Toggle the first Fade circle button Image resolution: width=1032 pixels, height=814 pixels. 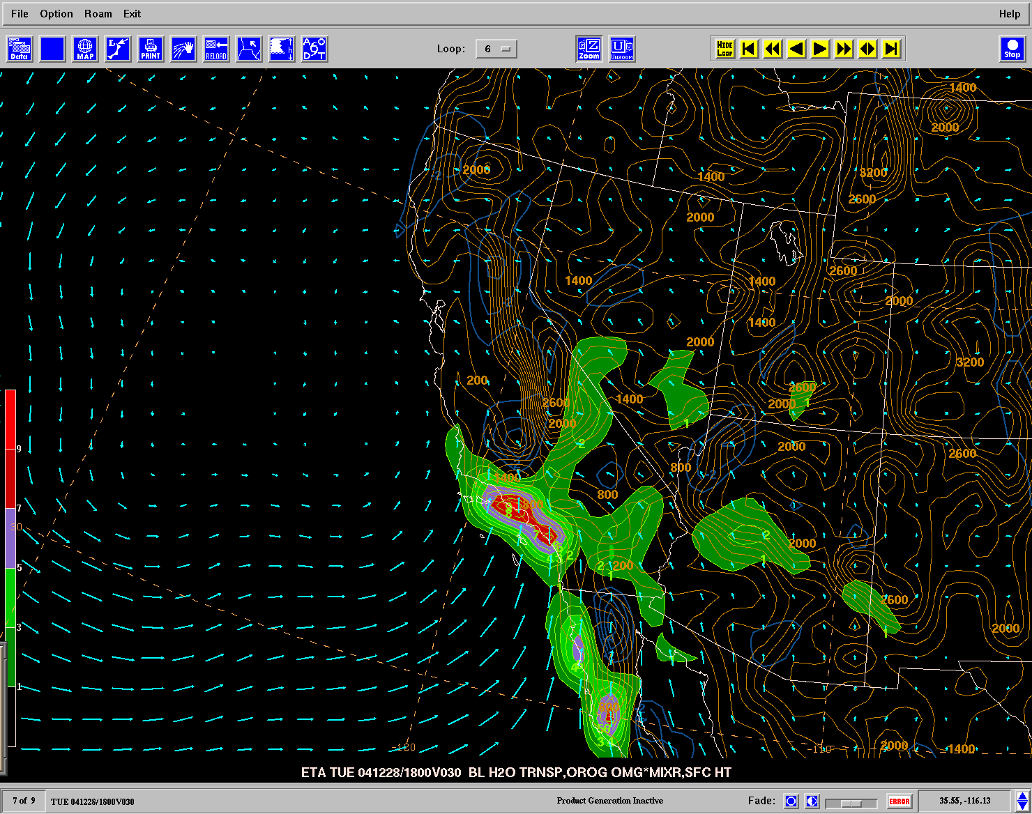tap(791, 801)
